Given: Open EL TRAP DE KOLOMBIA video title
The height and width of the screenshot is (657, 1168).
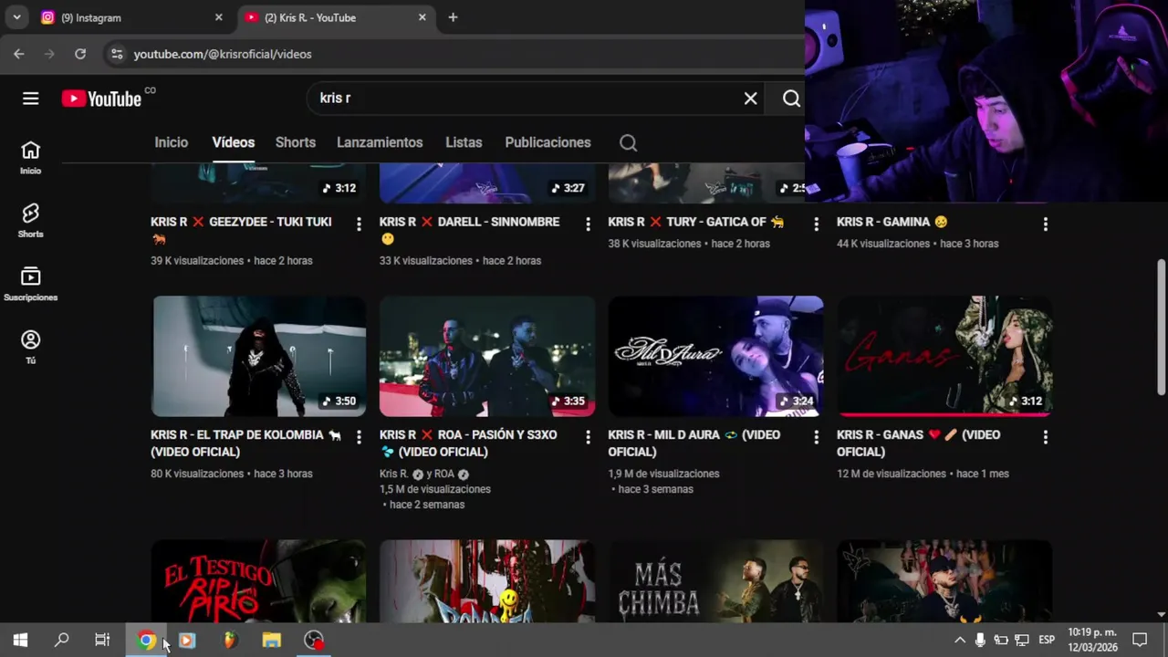Looking at the screenshot, I should [x=246, y=443].
